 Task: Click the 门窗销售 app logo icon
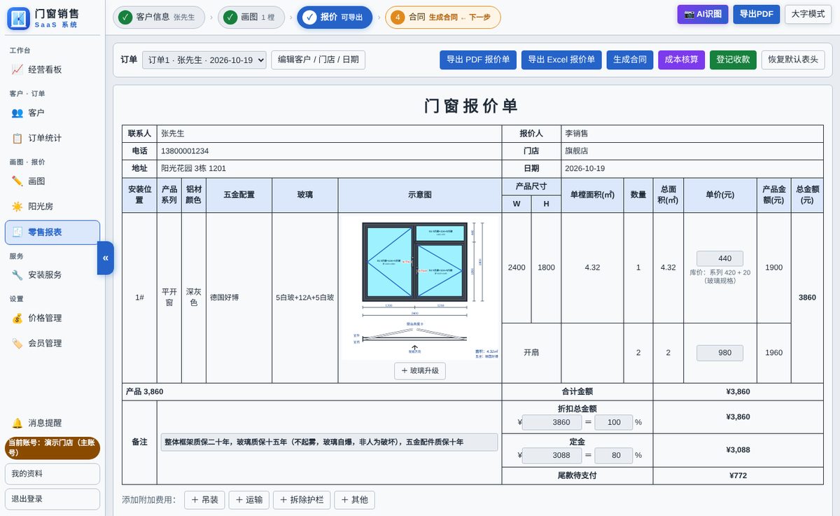click(x=18, y=18)
